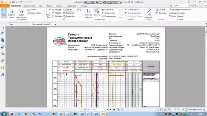Select the Печатная машинка typewriter tool
The image size is (207, 116).
pos(88,13)
